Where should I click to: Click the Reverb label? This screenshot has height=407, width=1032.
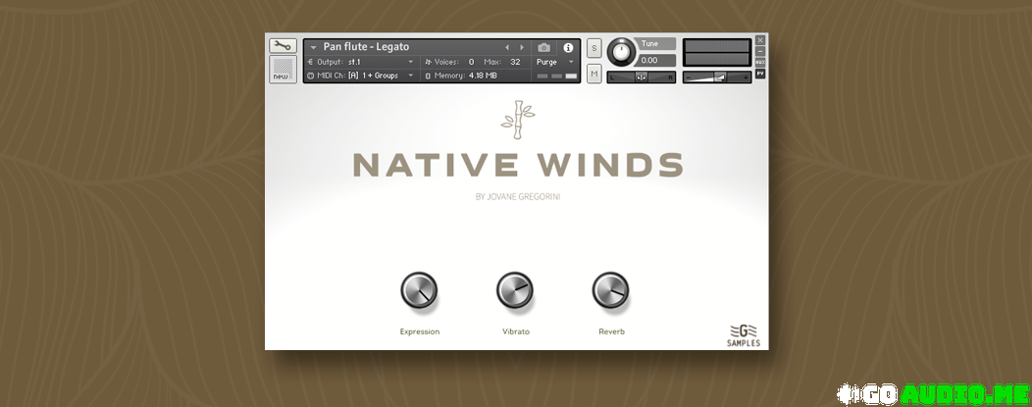pyautogui.click(x=611, y=331)
